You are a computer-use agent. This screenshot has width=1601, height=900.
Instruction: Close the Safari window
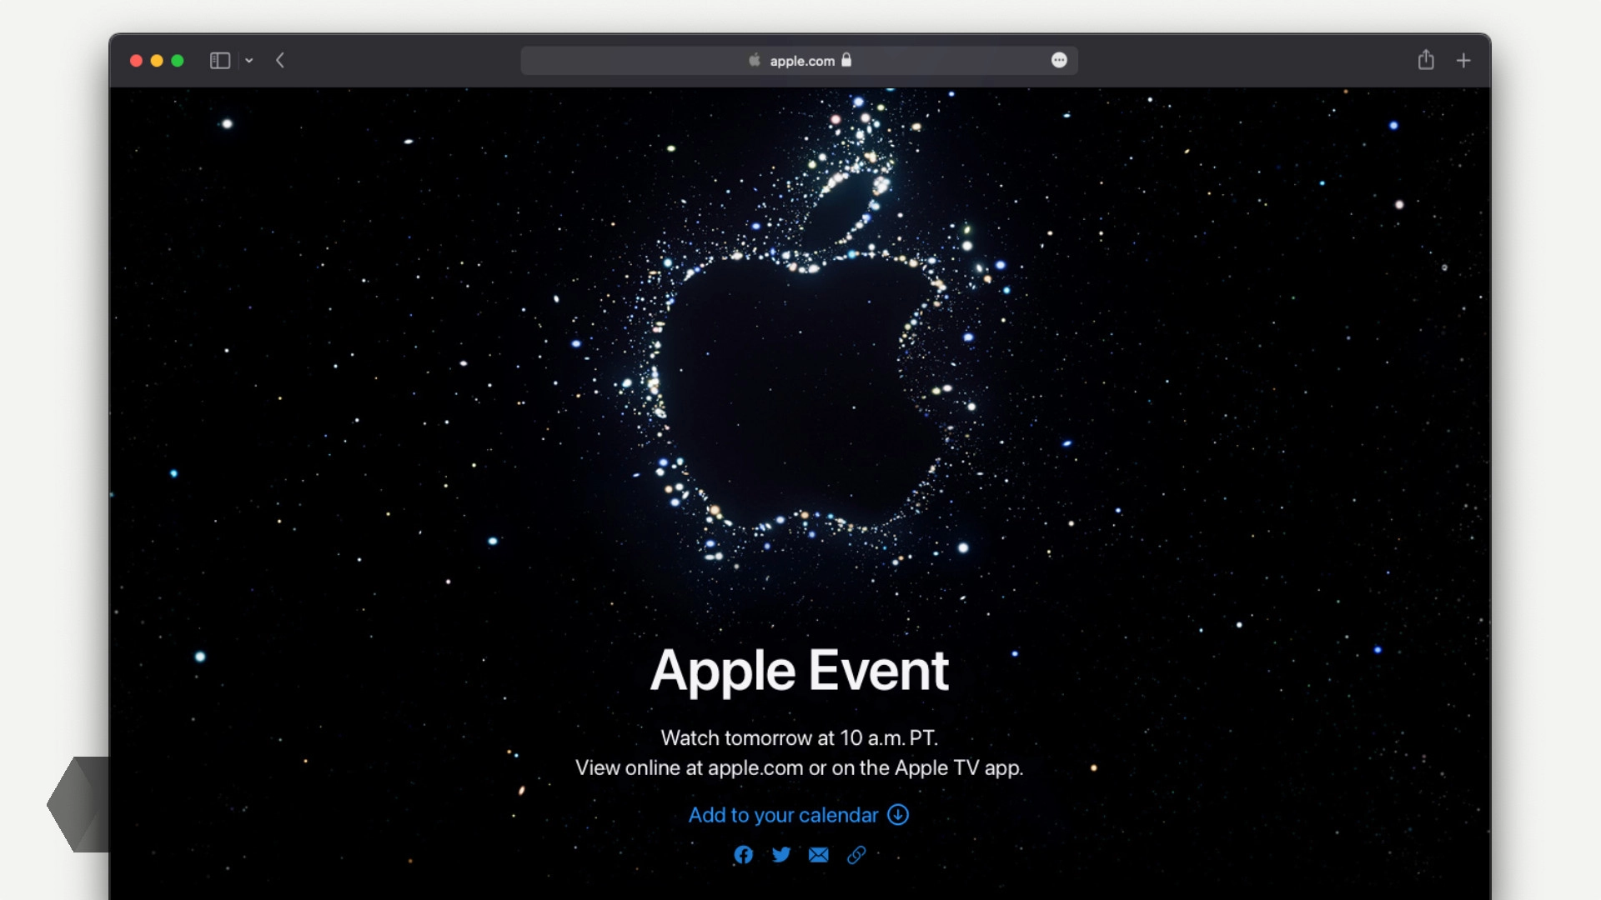tap(136, 61)
